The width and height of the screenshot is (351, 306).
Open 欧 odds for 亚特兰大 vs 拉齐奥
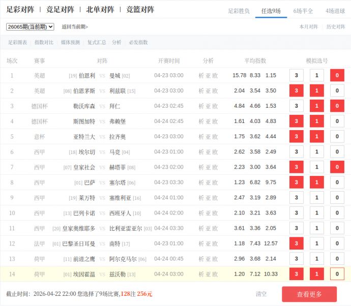(215, 136)
